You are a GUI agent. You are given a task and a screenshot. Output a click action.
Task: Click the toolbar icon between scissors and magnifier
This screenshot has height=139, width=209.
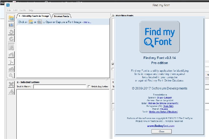point(11,69)
